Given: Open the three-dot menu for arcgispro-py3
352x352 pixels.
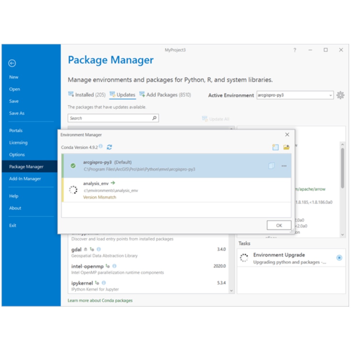Looking at the screenshot, I should pos(284,166).
